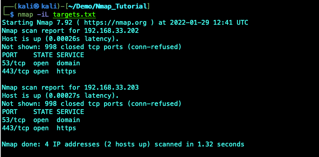Click the first PORT column header
319x157 pixels.
coord(10,55)
